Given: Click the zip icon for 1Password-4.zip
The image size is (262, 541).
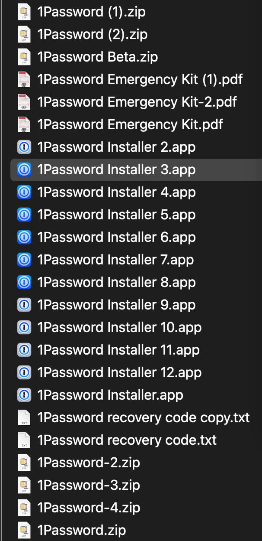Looking at the screenshot, I should [x=24, y=508].
